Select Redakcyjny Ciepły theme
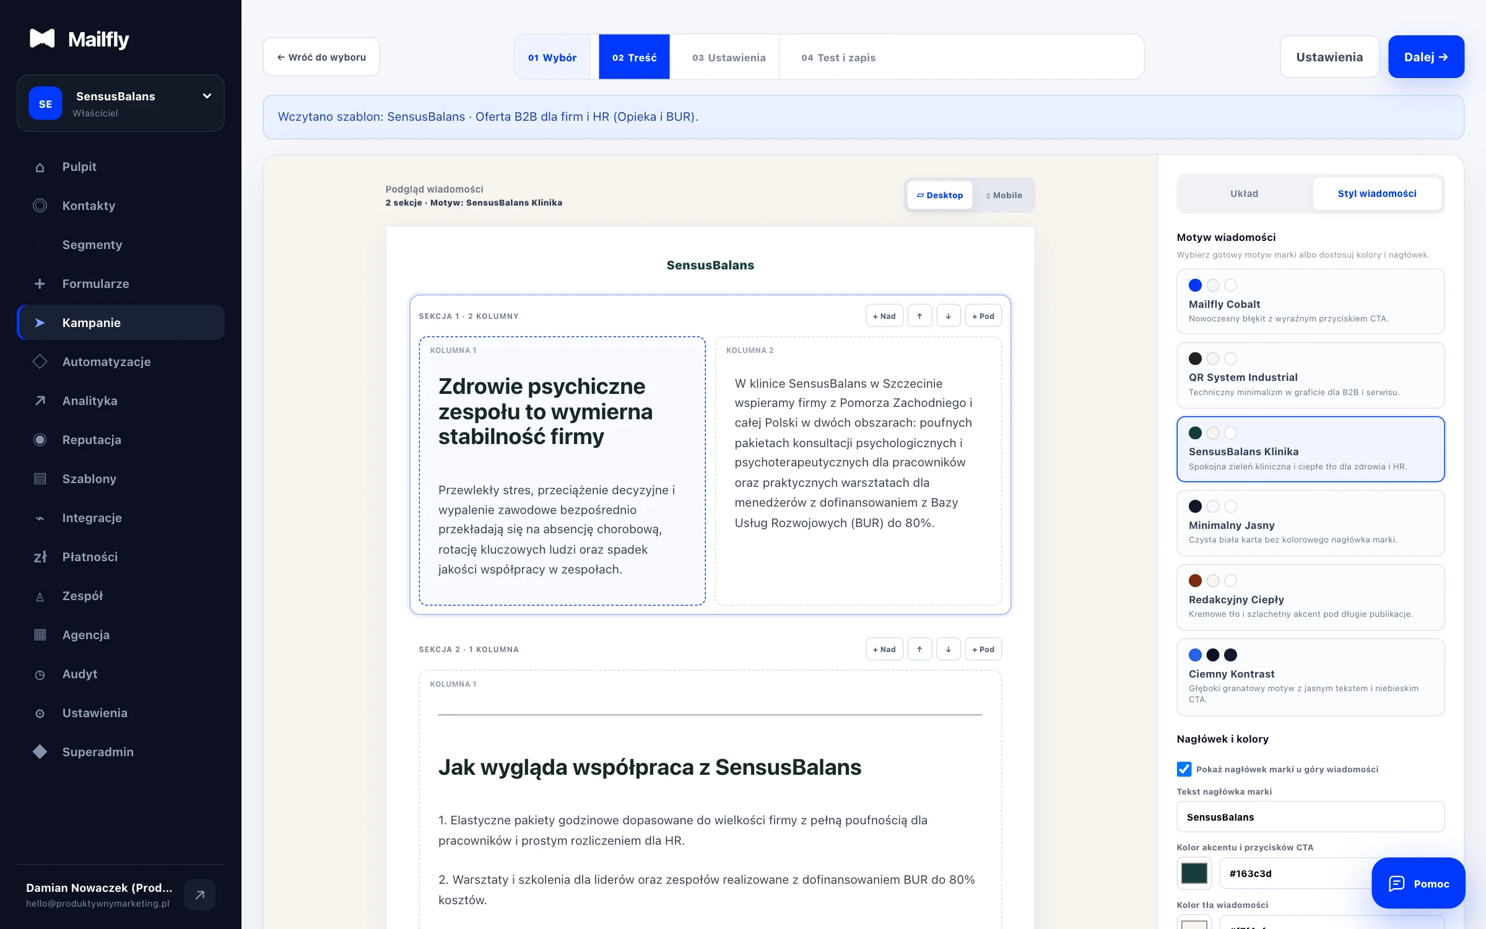Image resolution: width=1486 pixels, height=929 pixels. click(1310, 597)
